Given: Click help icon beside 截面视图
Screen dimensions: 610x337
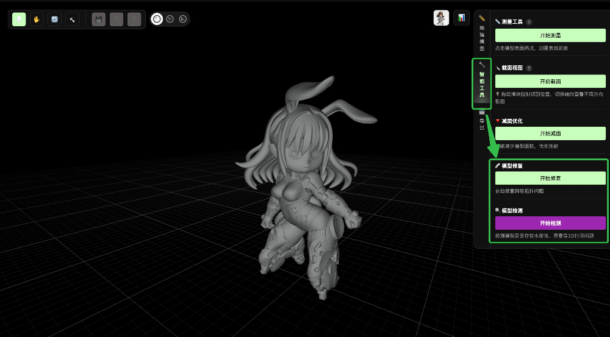Looking at the screenshot, I should tap(529, 68).
